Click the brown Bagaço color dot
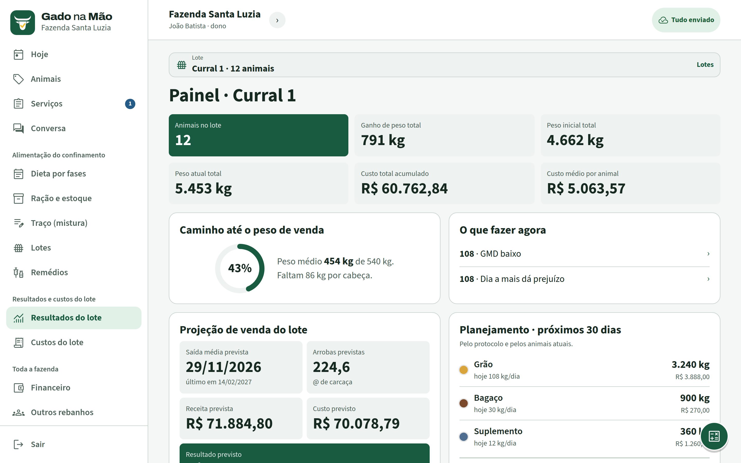 coord(464,403)
